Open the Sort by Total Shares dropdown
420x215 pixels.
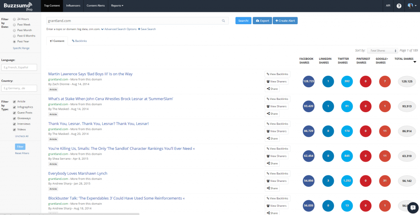click(383, 50)
